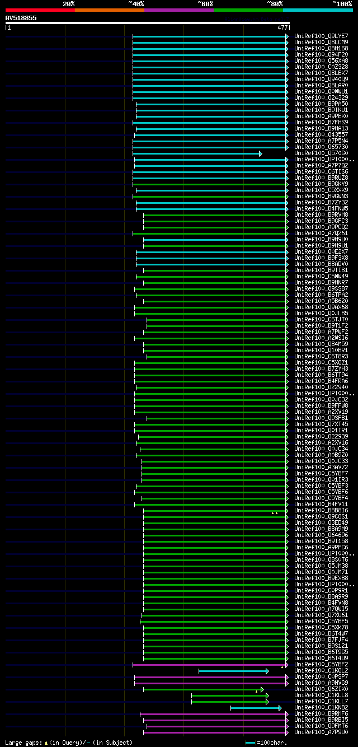Select the UniRef100_Q0WWU1 label
This screenshot has width=358, height=747.
[x=321, y=92]
